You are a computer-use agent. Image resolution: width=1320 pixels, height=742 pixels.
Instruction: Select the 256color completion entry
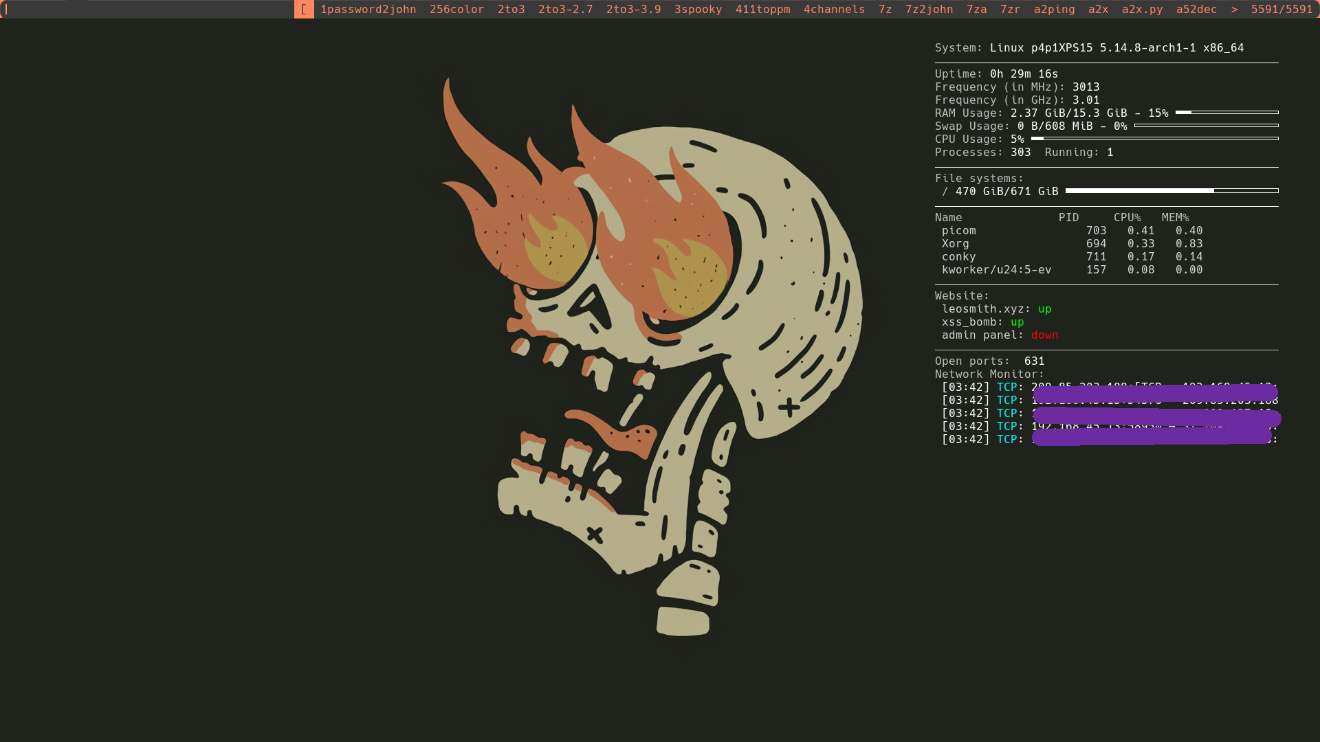coord(456,10)
